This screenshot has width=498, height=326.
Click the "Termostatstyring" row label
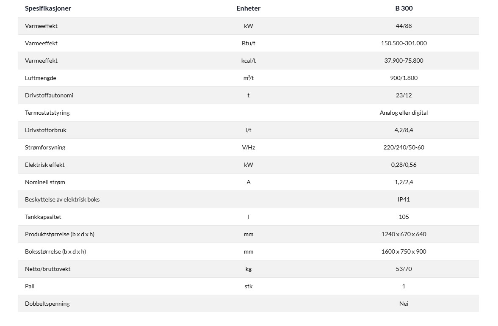47,113
